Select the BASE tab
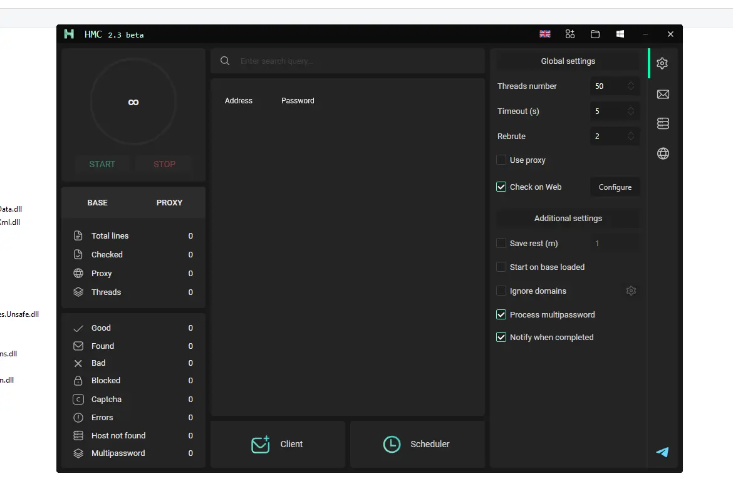 click(x=97, y=202)
